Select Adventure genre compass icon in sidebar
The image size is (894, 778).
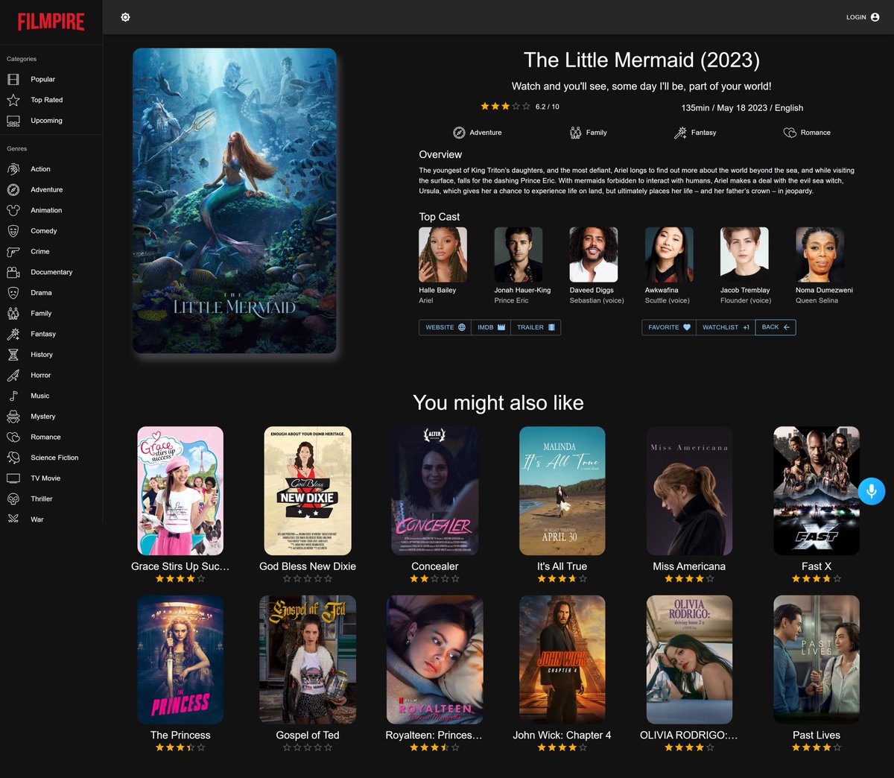tap(13, 190)
